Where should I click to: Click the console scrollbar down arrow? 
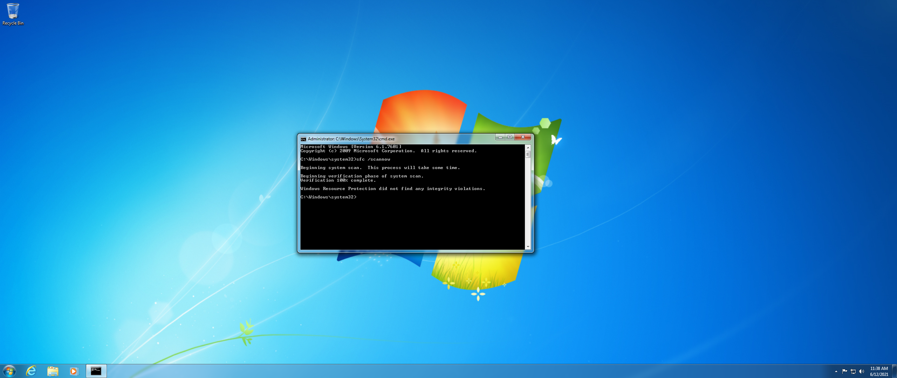click(x=528, y=247)
